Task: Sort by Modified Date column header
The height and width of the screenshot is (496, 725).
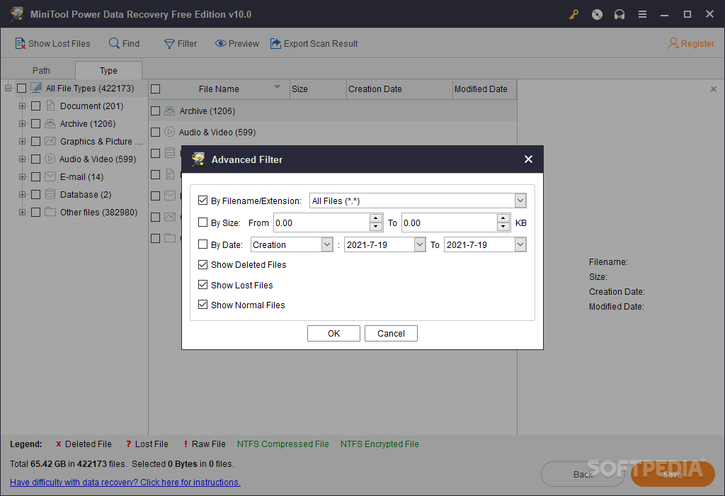Action: pyautogui.click(x=484, y=89)
